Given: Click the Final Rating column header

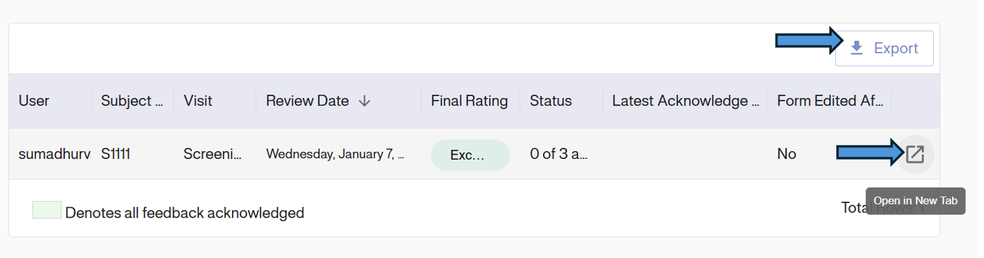Looking at the screenshot, I should click(x=469, y=101).
